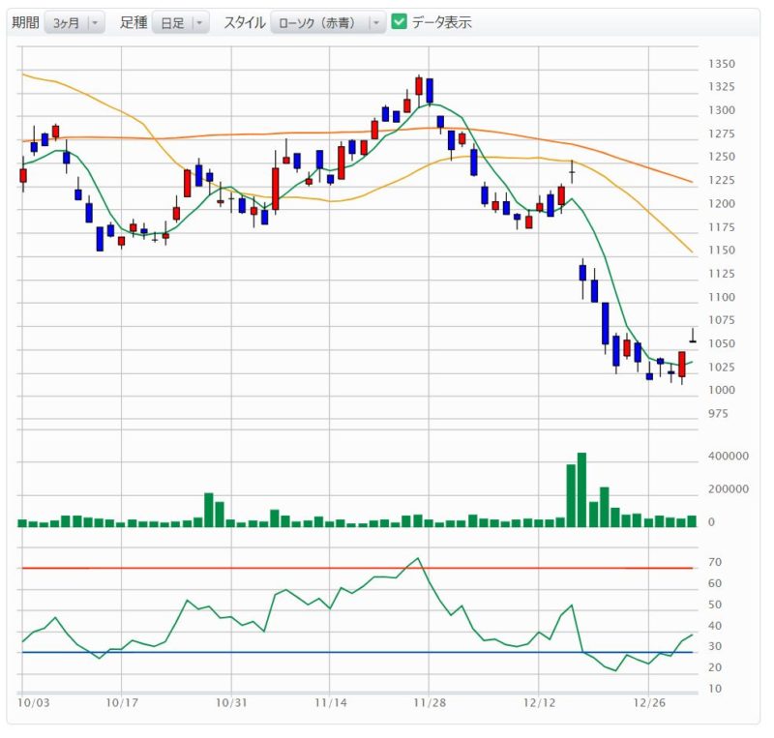Click the 10/03 date label

34,702
